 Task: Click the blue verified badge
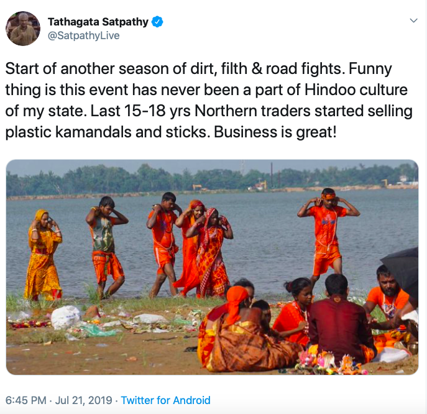(158, 22)
